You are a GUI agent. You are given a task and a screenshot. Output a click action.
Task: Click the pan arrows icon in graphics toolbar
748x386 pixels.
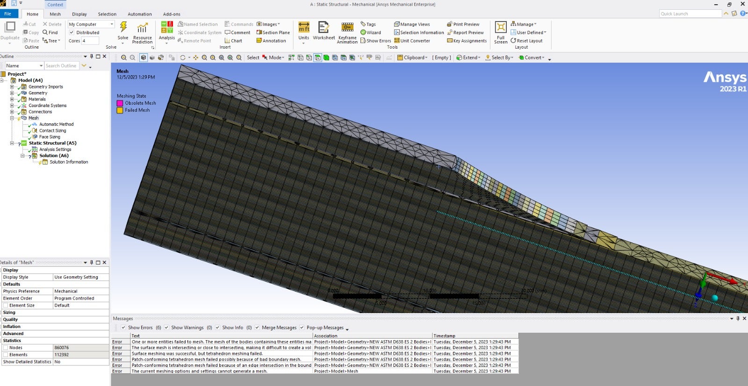tap(196, 57)
